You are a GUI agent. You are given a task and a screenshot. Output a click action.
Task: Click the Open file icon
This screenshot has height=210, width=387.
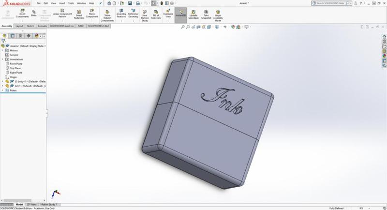point(122,3)
